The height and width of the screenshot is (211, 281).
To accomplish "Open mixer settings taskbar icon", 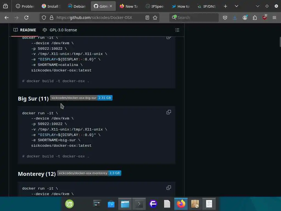I will 97,204.
